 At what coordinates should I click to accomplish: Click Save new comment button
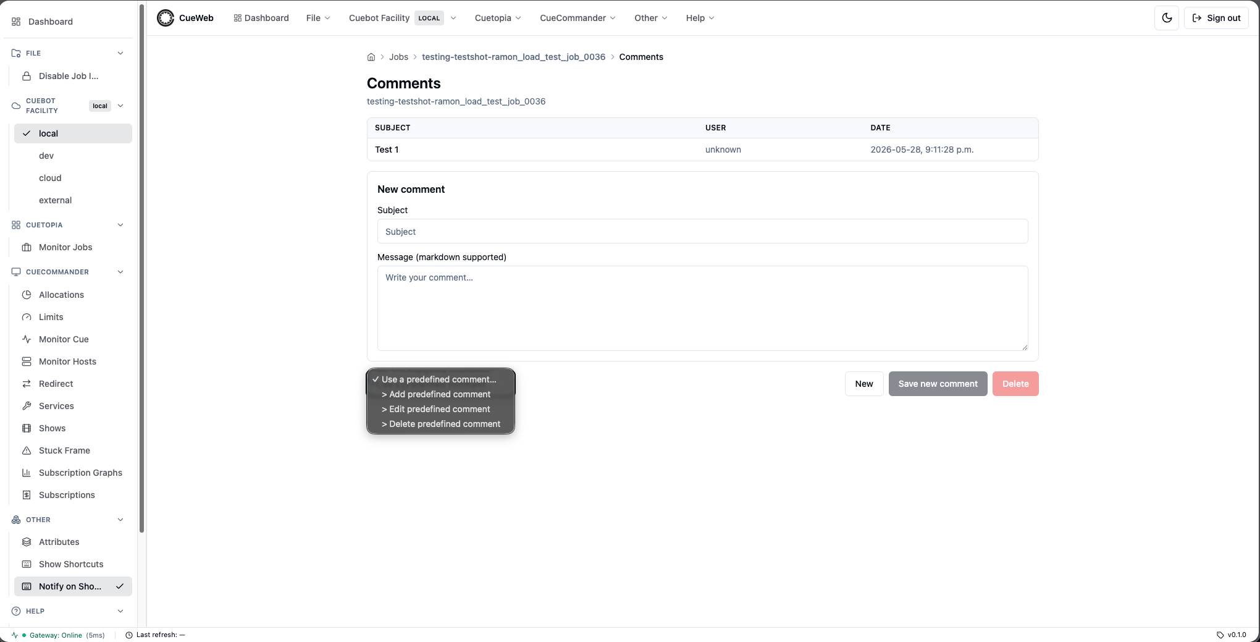[938, 384]
